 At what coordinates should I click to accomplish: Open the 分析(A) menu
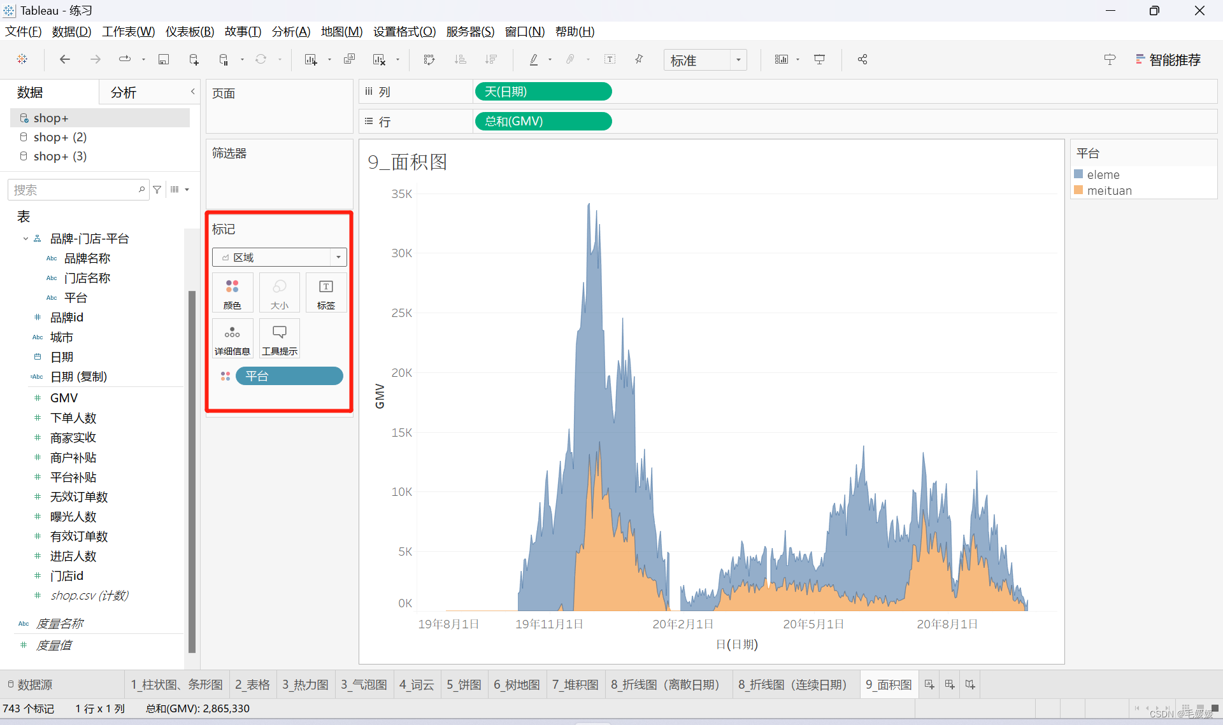pyautogui.click(x=291, y=31)
